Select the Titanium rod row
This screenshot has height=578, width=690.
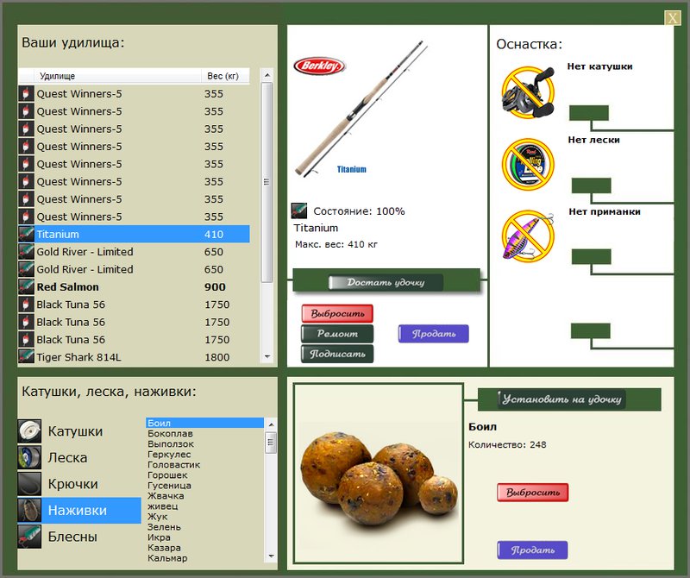point(135,234)
